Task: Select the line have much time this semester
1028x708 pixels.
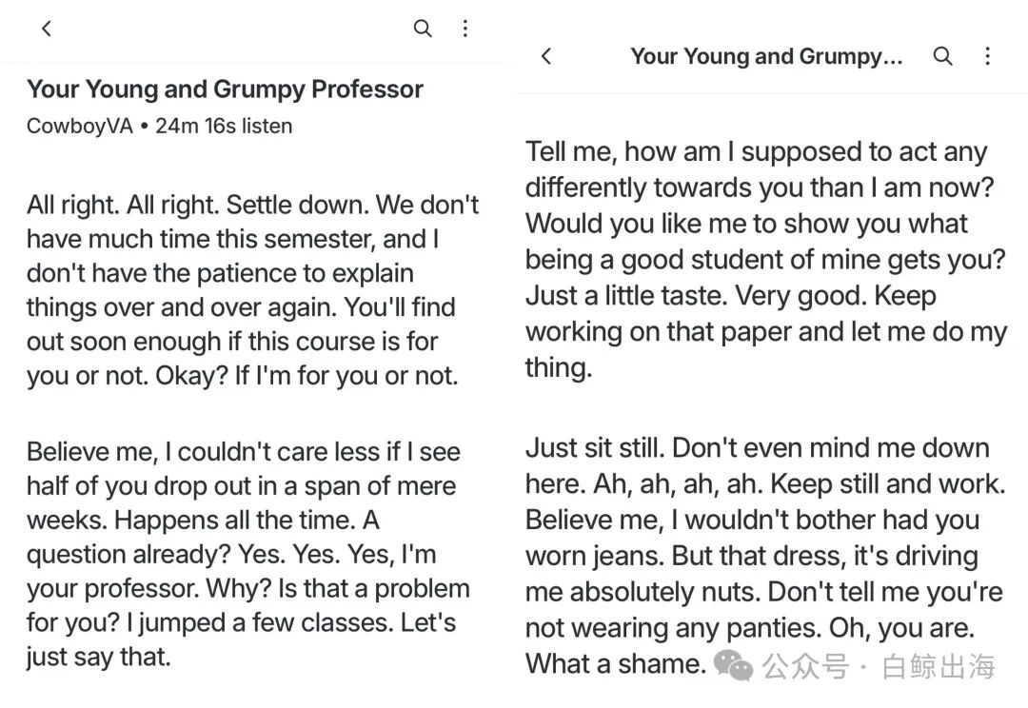Action: click(233, 239)
